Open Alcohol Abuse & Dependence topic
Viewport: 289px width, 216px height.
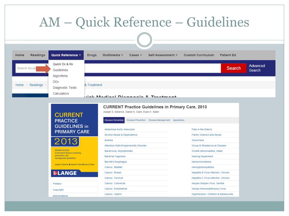click(121, 135)
